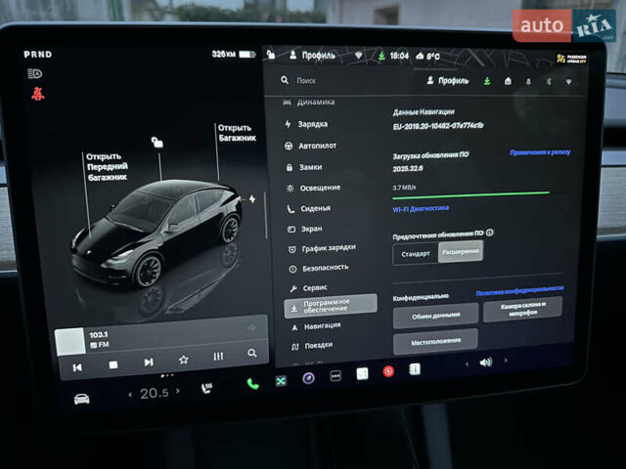The image size is (626, 469).
Task: Select Расширенно update preference
Action: pos(461,252)
